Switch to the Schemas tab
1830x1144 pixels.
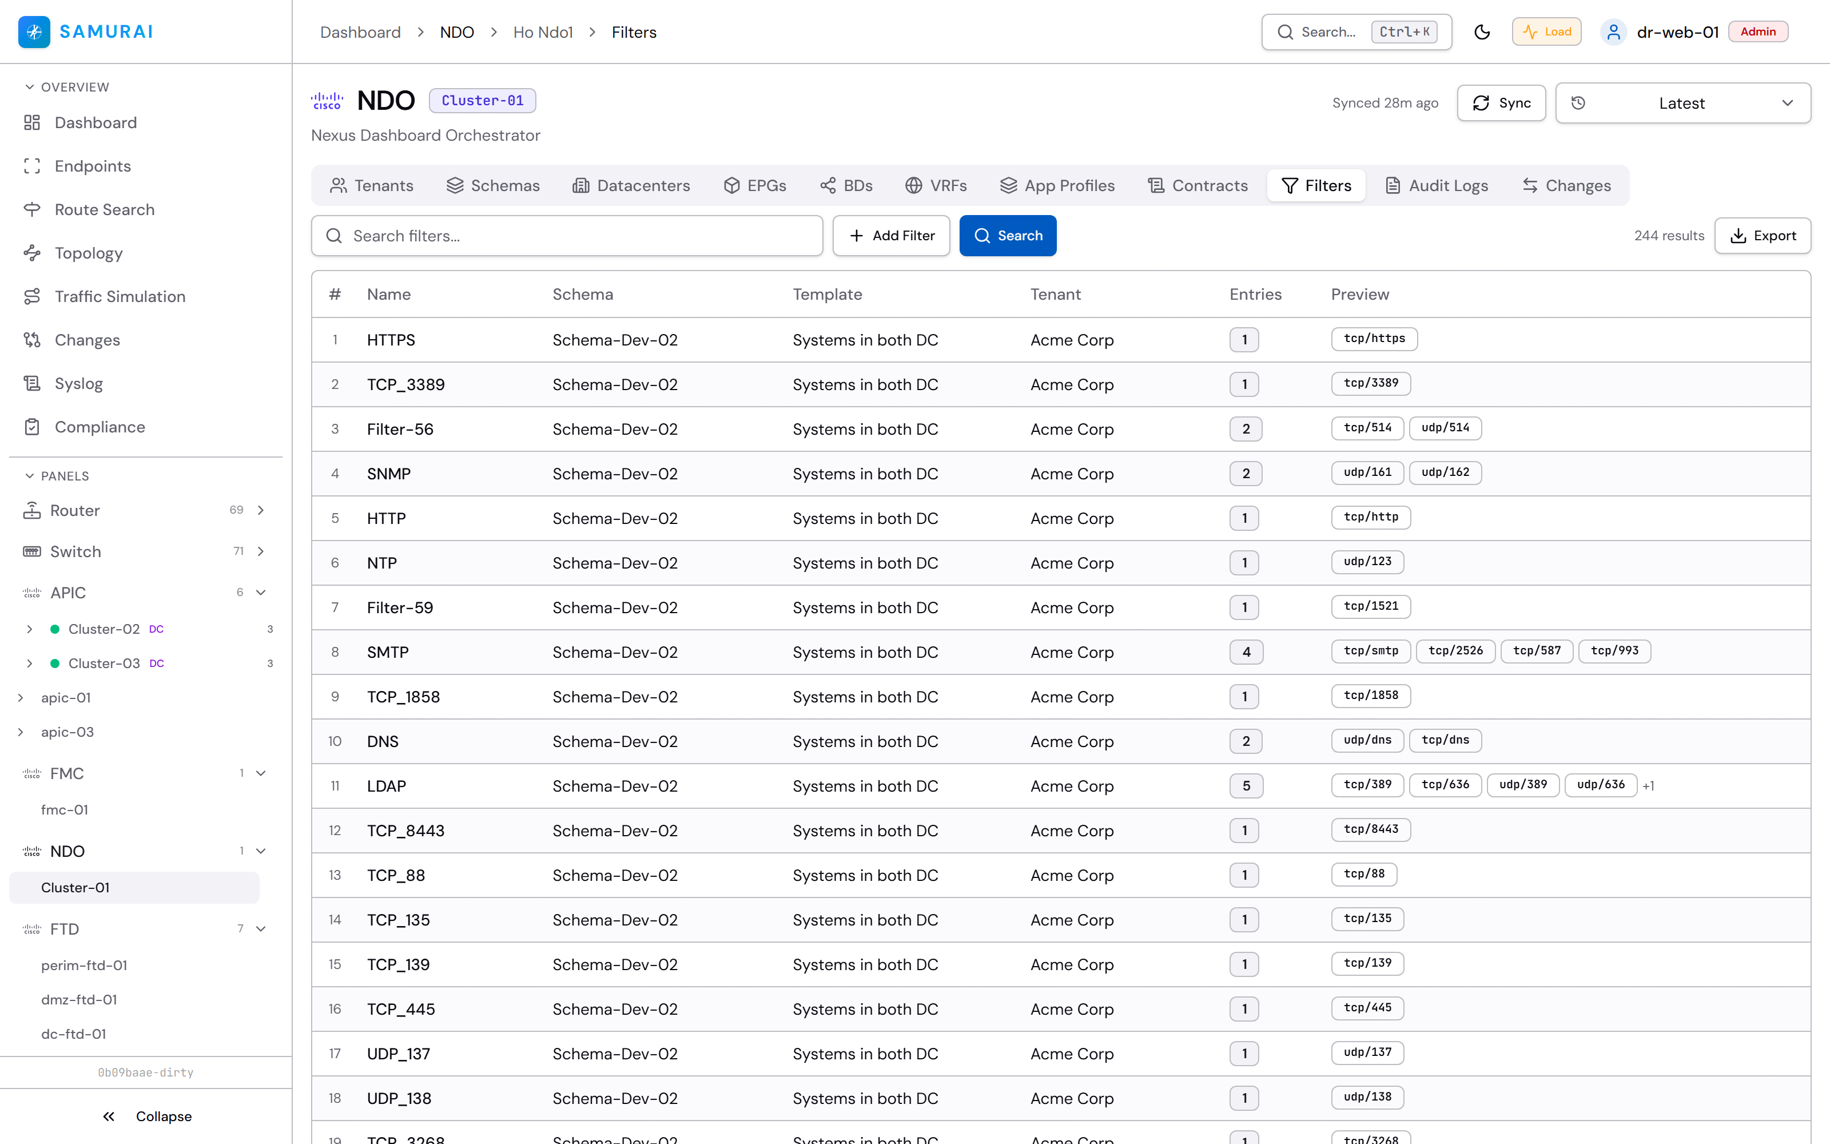click(493, 185)
